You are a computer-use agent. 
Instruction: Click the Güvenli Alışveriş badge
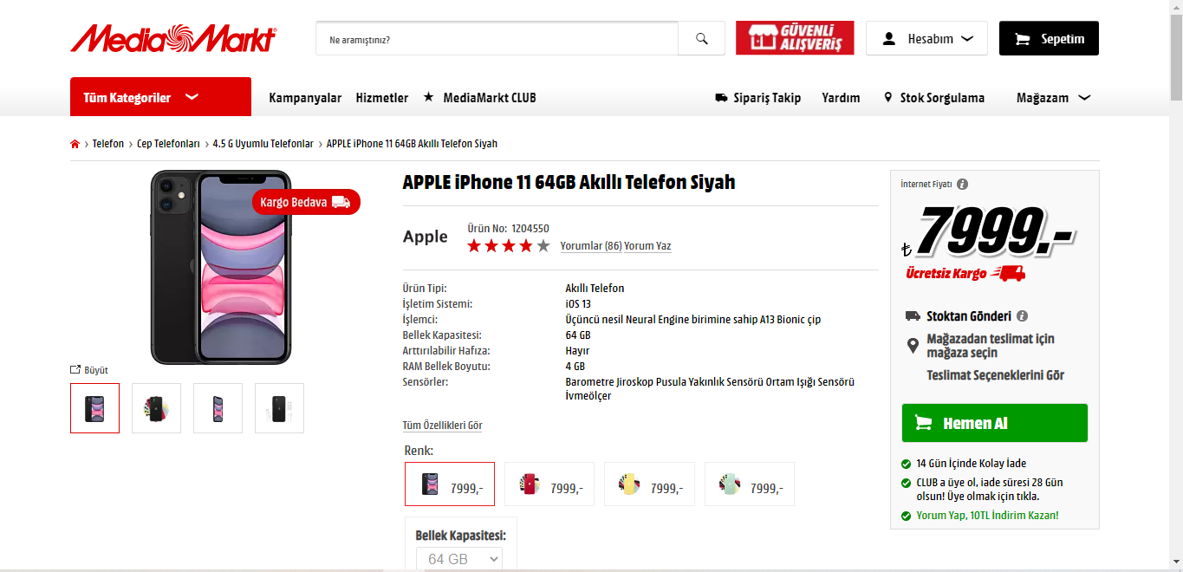[x=795, y=38]
